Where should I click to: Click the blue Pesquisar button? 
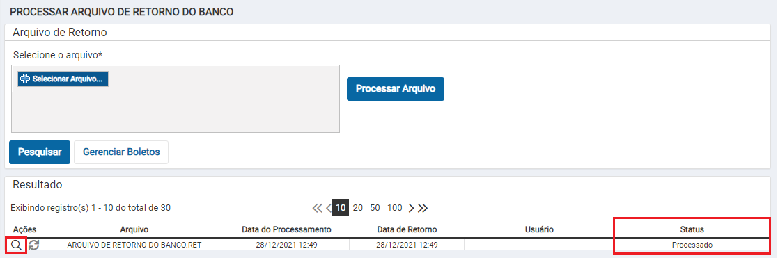point(40,152)
